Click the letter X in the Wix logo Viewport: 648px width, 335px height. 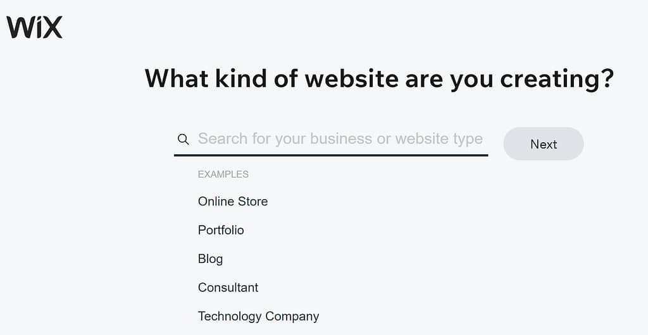tap(53, 28)
